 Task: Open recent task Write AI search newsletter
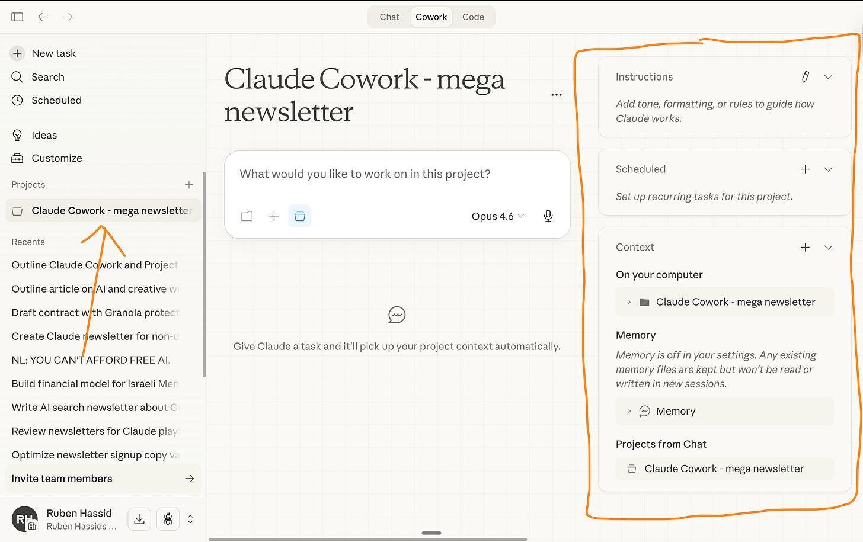pos(95,407)
